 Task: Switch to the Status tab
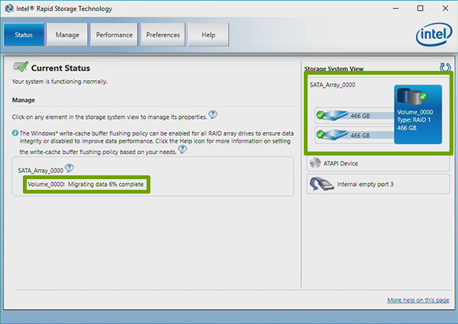[x=24, y=35]
